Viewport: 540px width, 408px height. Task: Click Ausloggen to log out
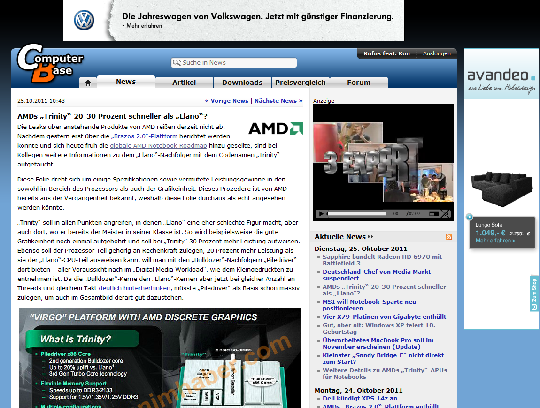tap(437, 53)
